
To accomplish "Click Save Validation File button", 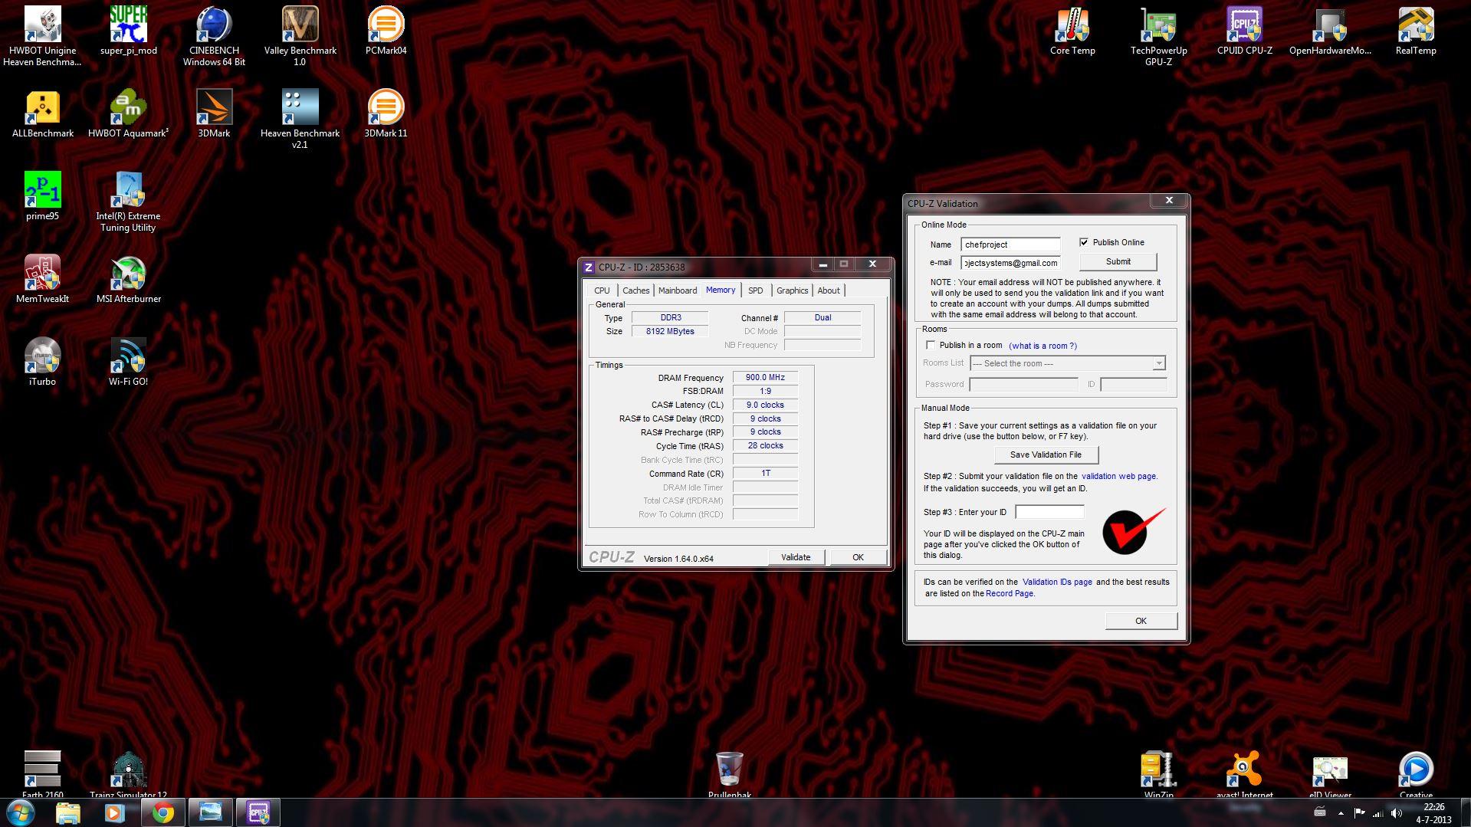I will click(x=1046, y=455).
